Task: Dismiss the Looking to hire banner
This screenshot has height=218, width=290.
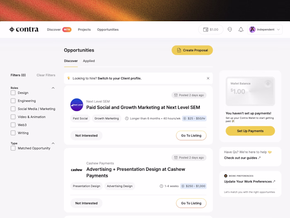Action: (x=208, y=78)
